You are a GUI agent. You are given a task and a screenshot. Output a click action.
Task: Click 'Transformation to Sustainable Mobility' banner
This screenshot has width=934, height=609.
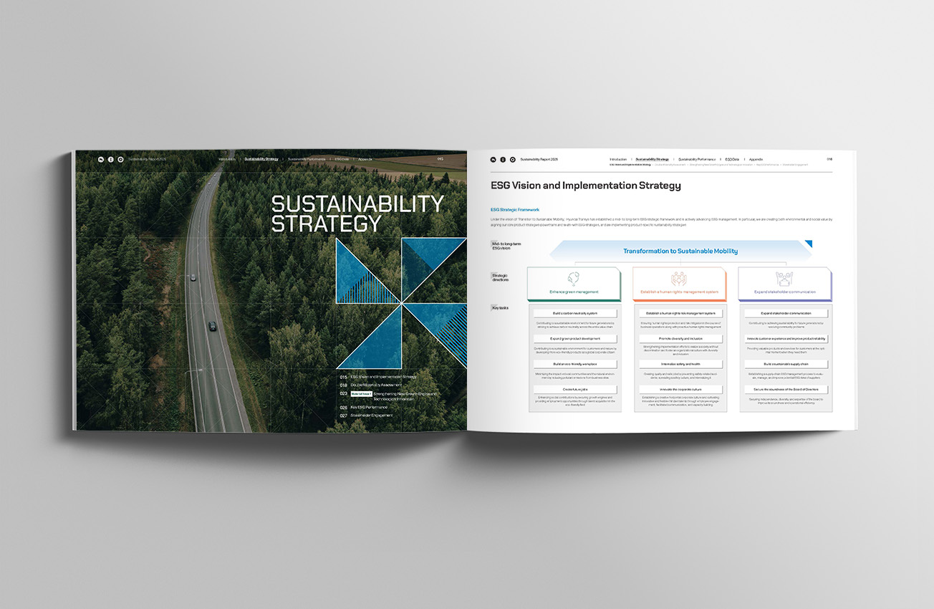coord(680,251)
